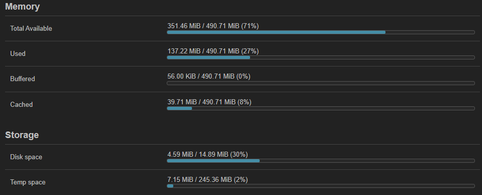Select the Buffered memory label
482x195 pixels.
tap(22, 79)
